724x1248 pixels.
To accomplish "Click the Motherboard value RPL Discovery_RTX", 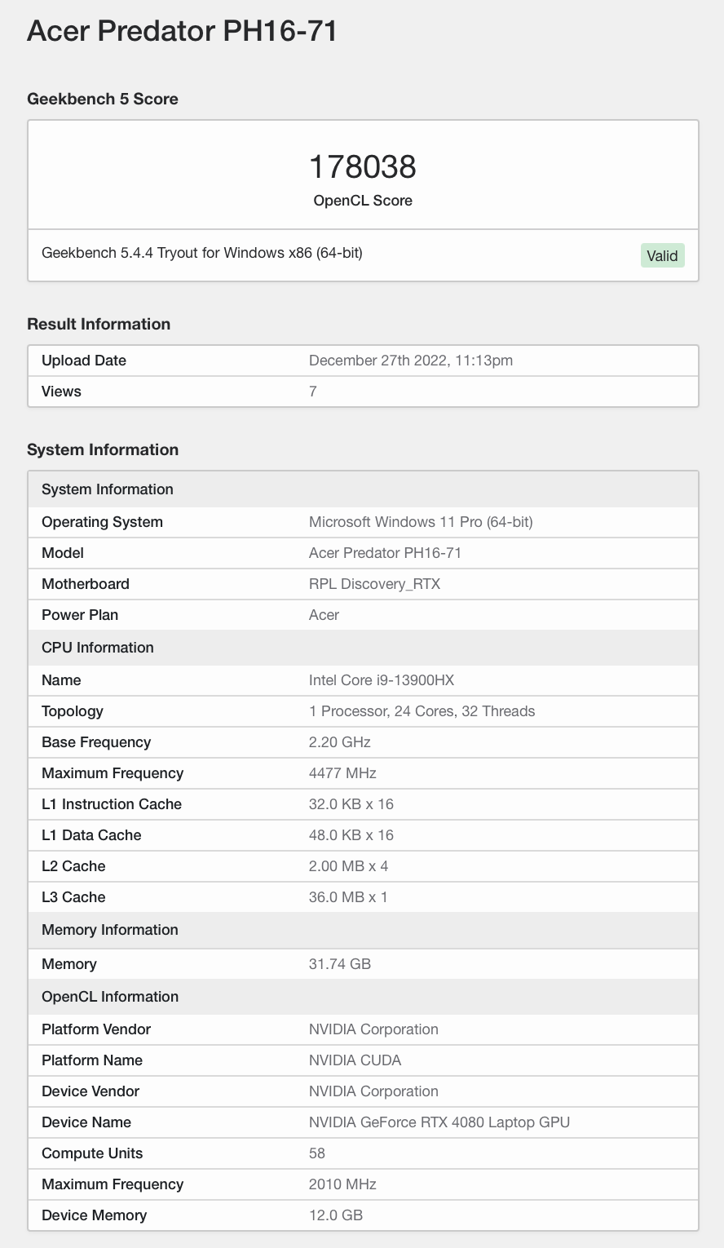I will pyautogui.click(x=374, y=584).
